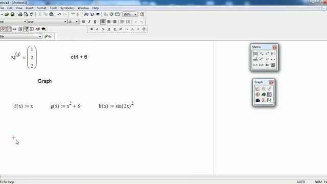
Task: Insert an X-Y Plot from Graph palette
Action: 258,89
